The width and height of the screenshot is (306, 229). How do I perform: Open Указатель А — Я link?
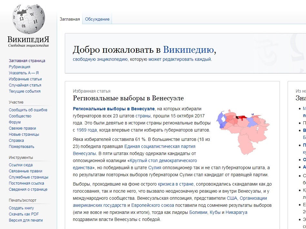pyautogui.click(x=24, y=73)
